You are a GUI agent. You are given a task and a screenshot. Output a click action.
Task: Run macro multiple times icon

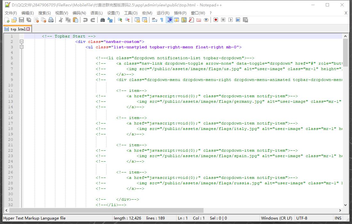[x=238, y=20]
